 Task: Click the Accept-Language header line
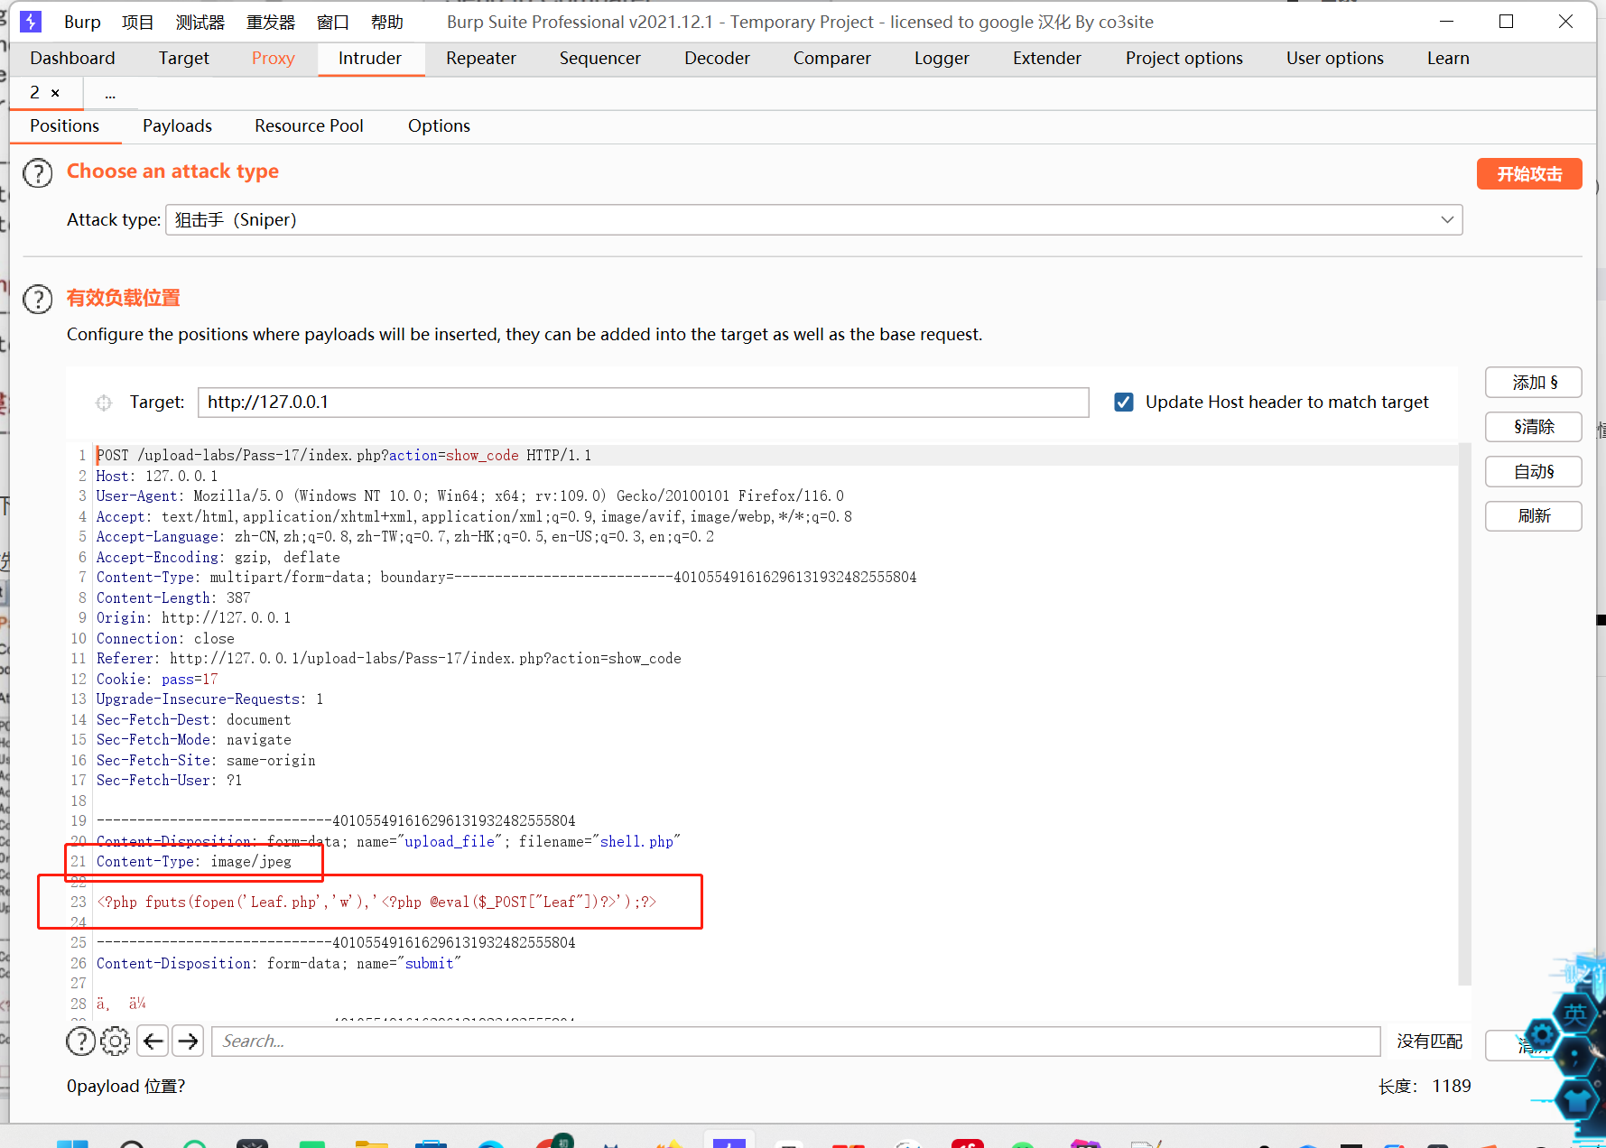coord(404,537)
